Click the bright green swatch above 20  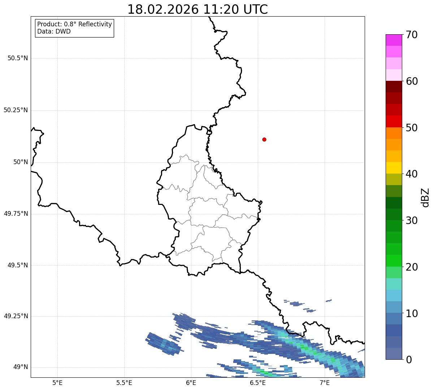click(394, 260)
